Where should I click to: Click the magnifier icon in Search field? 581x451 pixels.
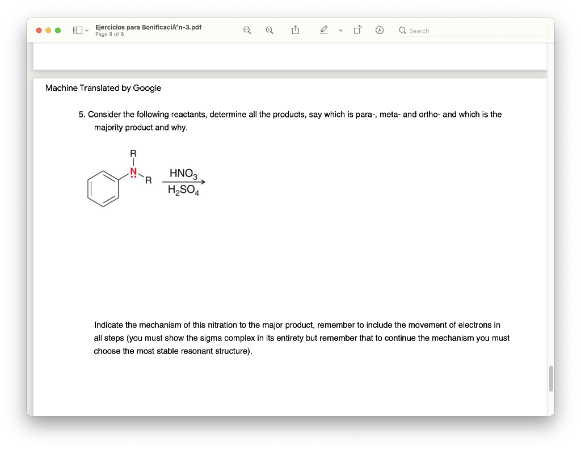403,31
